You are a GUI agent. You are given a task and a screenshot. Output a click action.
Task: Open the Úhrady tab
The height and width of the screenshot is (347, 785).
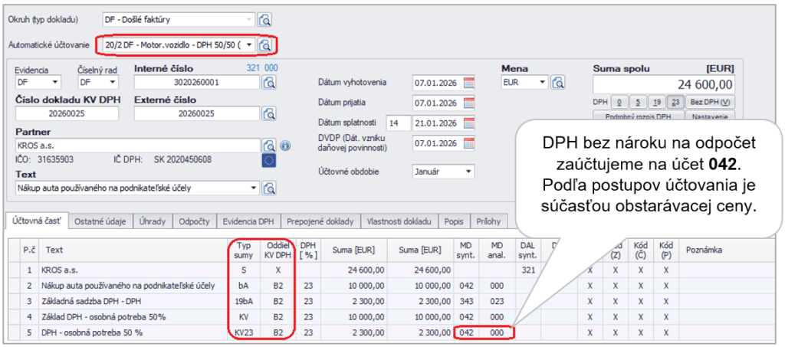[153, 221]
